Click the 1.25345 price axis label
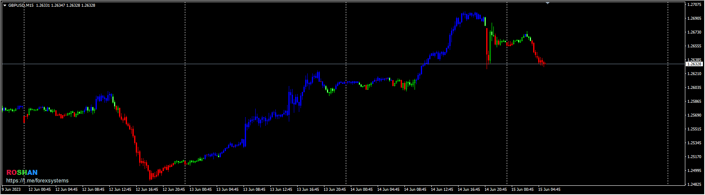705x195 pixels. [x=695, y=143]
